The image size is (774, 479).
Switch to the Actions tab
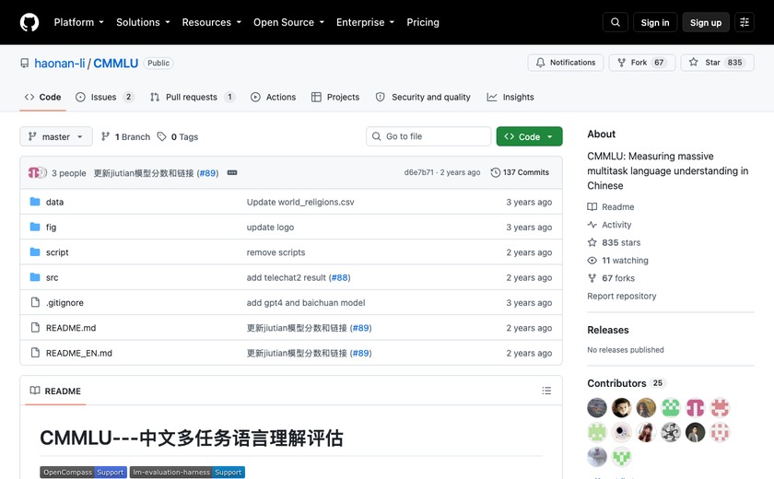274,97
